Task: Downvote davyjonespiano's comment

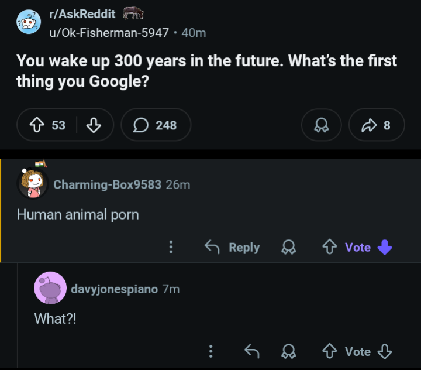Action: pyautogui.click(x=384, y=351)
